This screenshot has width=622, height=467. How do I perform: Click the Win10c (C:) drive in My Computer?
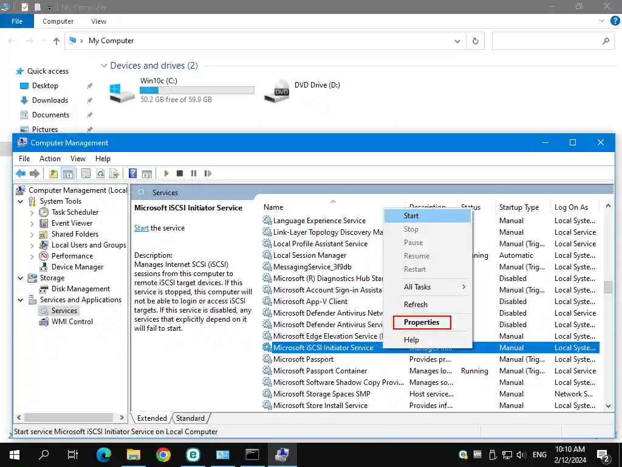coord(181,90)
